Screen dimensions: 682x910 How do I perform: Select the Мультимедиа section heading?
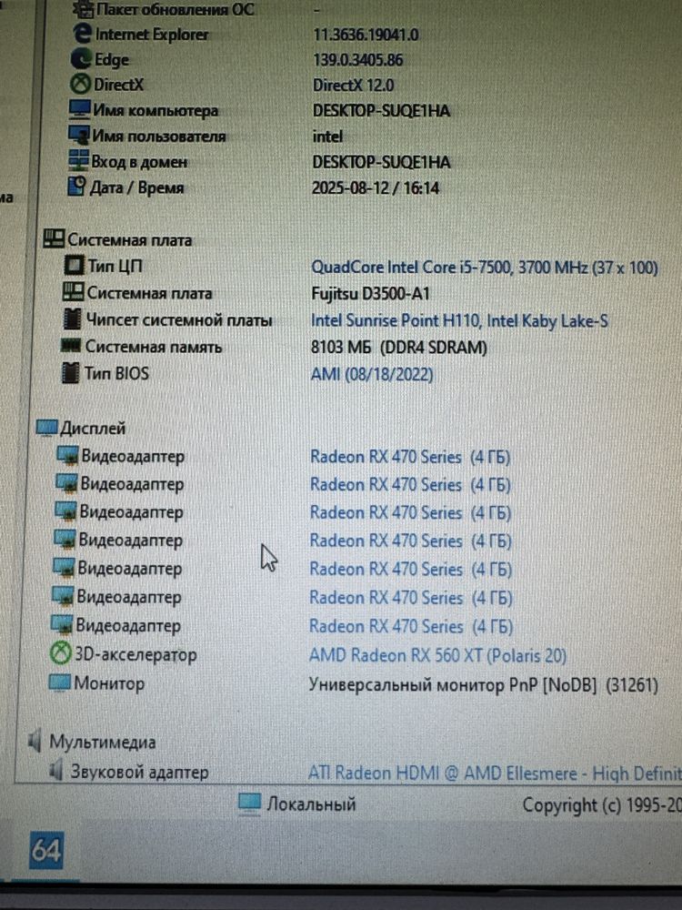pos(103,742)
